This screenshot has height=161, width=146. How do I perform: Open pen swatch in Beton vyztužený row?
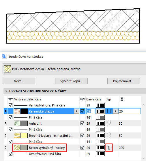click(100, 148)
